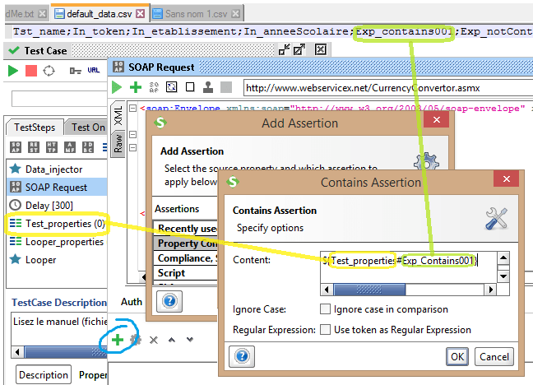Click the JDBC test step icon
This screenshot has height=385, width=533.
[88, 147]
